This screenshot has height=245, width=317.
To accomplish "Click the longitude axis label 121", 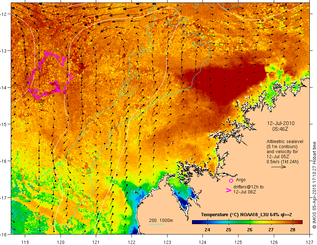I will [x=96, y=242].
